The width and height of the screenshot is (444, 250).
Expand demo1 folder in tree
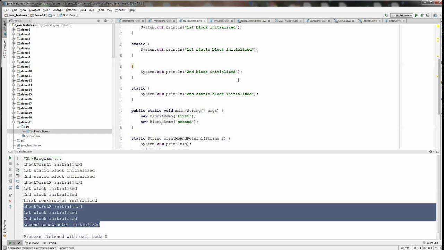click(14, 30)
